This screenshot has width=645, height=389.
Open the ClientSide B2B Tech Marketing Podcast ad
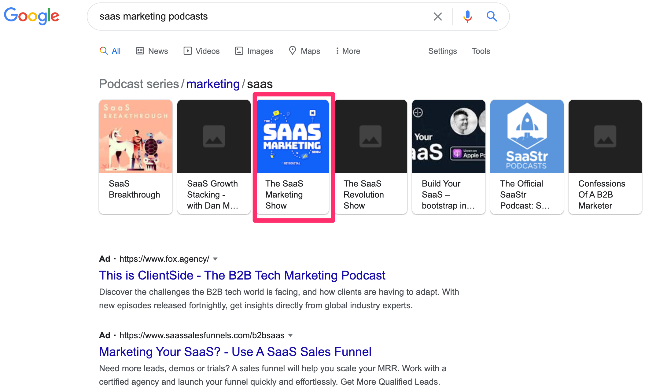point(242,275)
